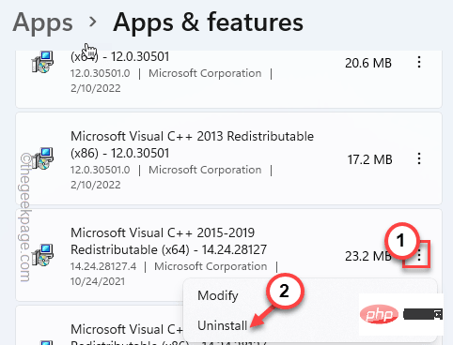Click installer icon of the 12.0.30501 x64 entry
This screenshot has height=345, width=453.
(x=42, y=62)
